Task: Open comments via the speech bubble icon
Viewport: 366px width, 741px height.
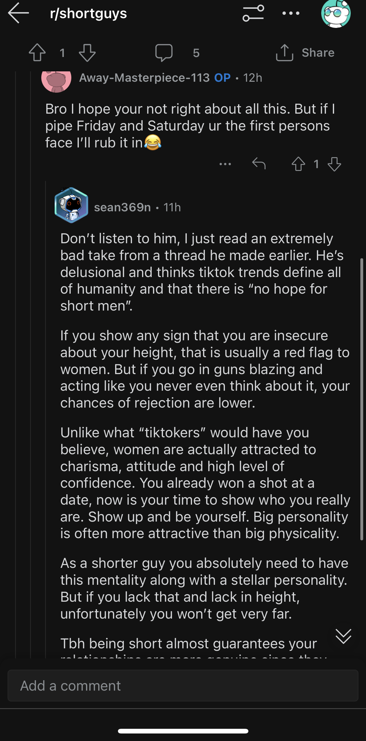Action: click(164, 52)
